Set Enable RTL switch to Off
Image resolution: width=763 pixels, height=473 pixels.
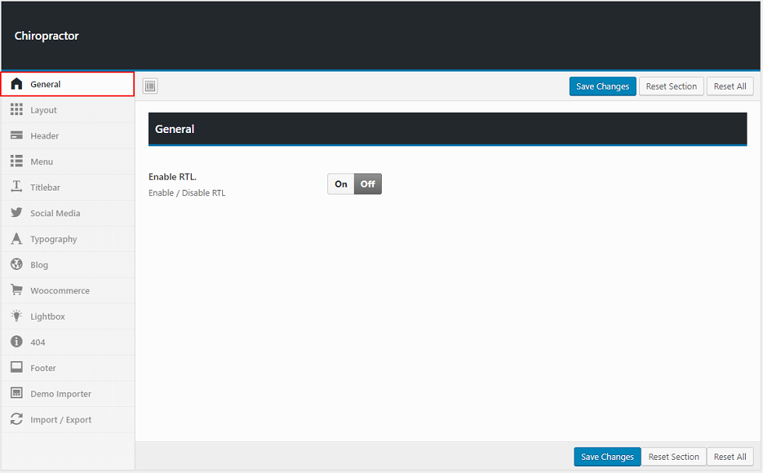point(368,184)
